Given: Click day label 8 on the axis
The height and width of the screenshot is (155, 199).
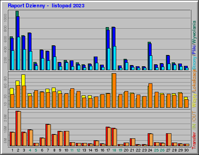Looking at the screenshot, I should (x=54, y=150).
